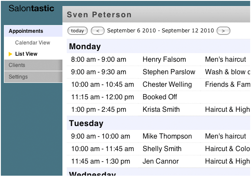Viewport: 251px width, 180px height.
Task: Select List View in the sidebar
Action: coord(26,54)
